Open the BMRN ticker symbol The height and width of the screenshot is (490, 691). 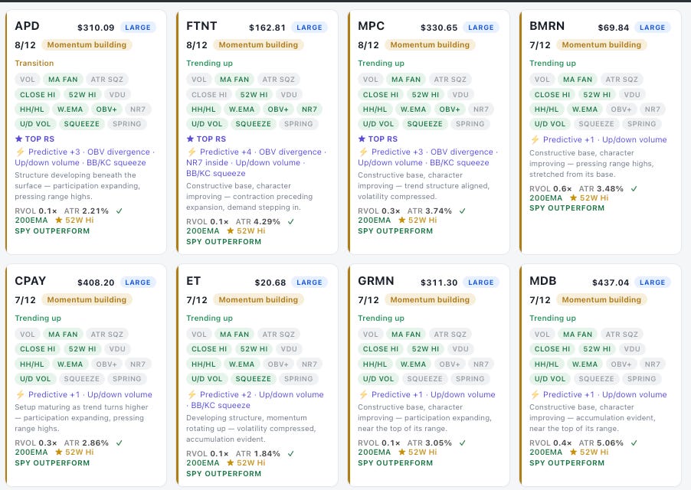[547, 26]
